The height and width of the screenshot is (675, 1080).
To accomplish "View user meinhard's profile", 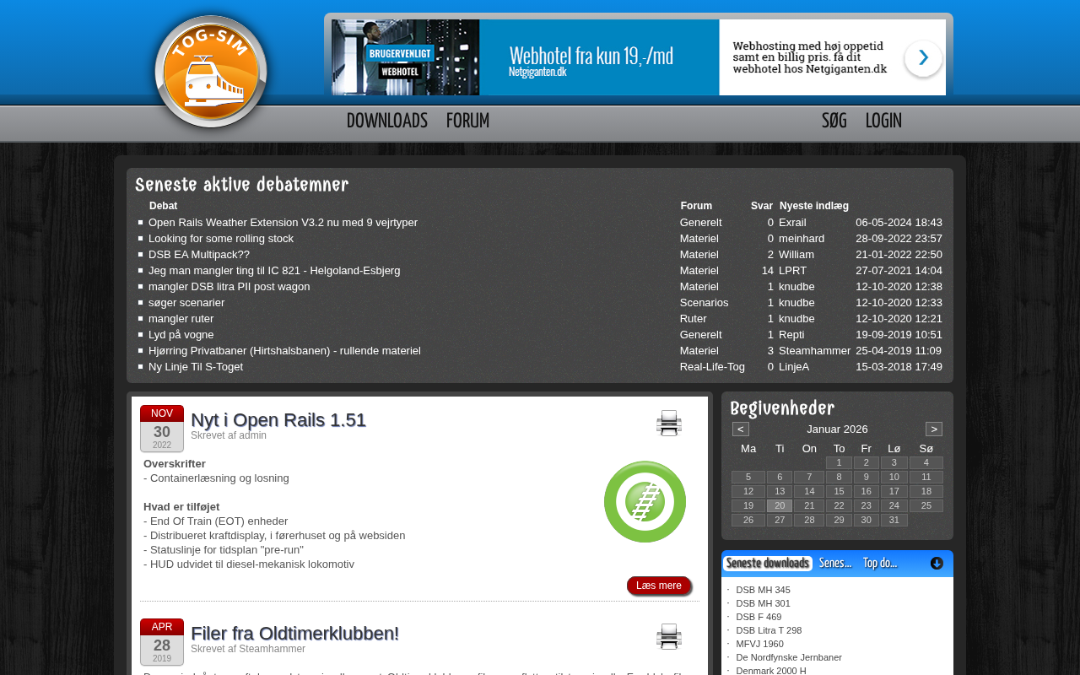I will click(802, 239).
